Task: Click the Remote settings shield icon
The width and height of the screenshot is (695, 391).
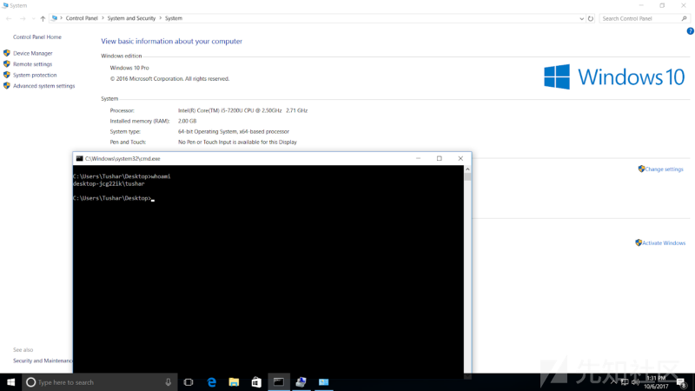Action: (7, 64)
